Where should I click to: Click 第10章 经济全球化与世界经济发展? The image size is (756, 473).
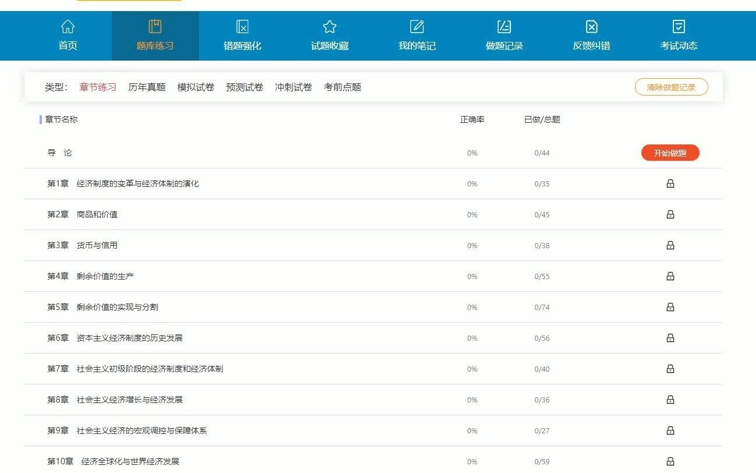click(113, 461)
